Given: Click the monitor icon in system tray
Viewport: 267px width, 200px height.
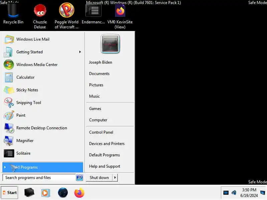Looking at the screenshot, I should 226,193.
